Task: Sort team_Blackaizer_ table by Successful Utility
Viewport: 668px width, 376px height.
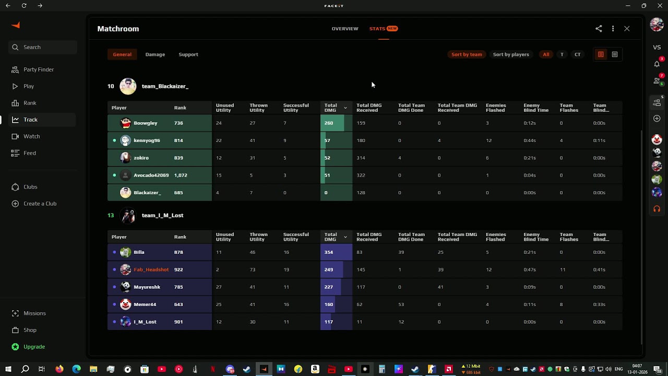Action: pos(296,108)
